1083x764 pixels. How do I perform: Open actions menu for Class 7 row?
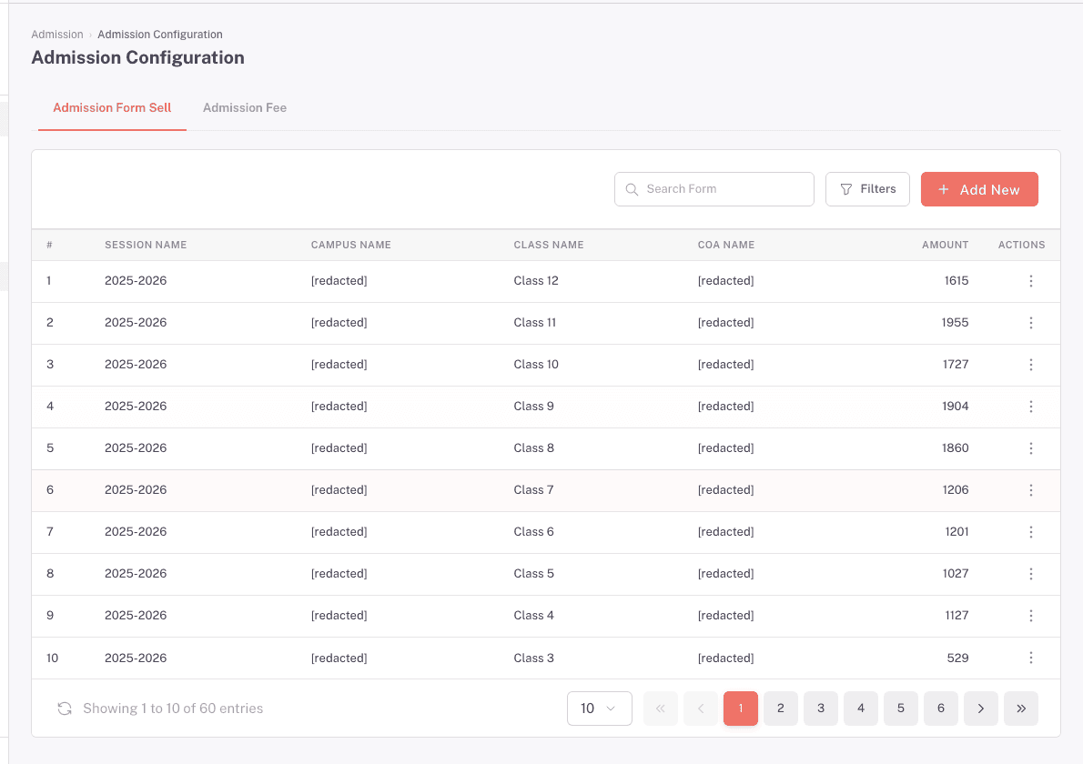click(x=1030, y=490)
